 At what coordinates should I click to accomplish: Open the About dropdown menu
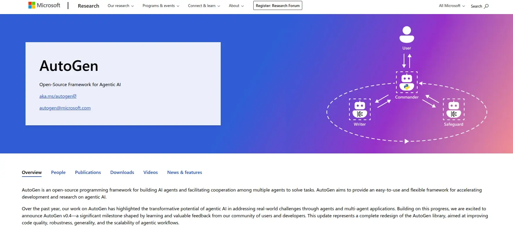(236, 6)
